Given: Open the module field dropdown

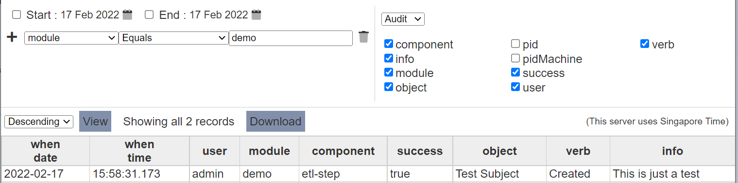Looking at the screenshot, I should (x=71, y=38).
